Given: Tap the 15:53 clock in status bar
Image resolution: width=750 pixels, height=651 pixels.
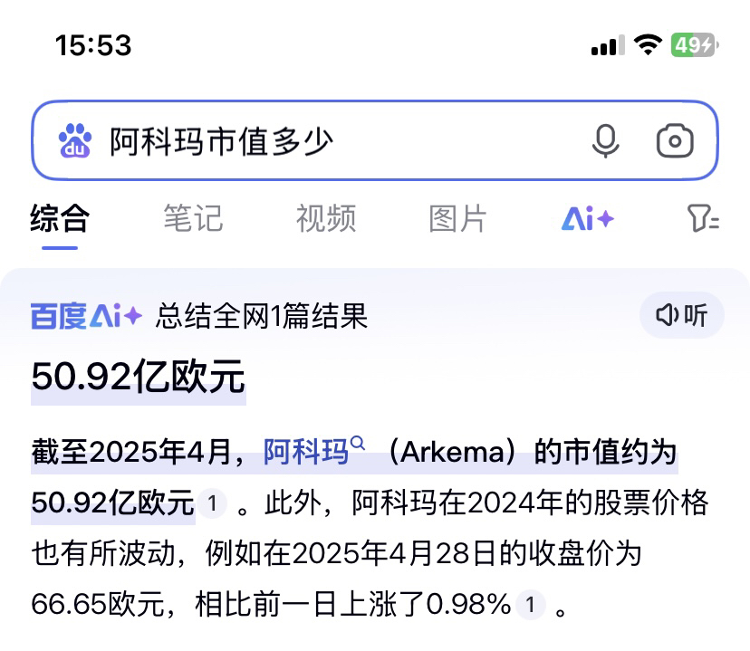Looking at the screenshot, I should pyautogui.click(x=93, y=45).
